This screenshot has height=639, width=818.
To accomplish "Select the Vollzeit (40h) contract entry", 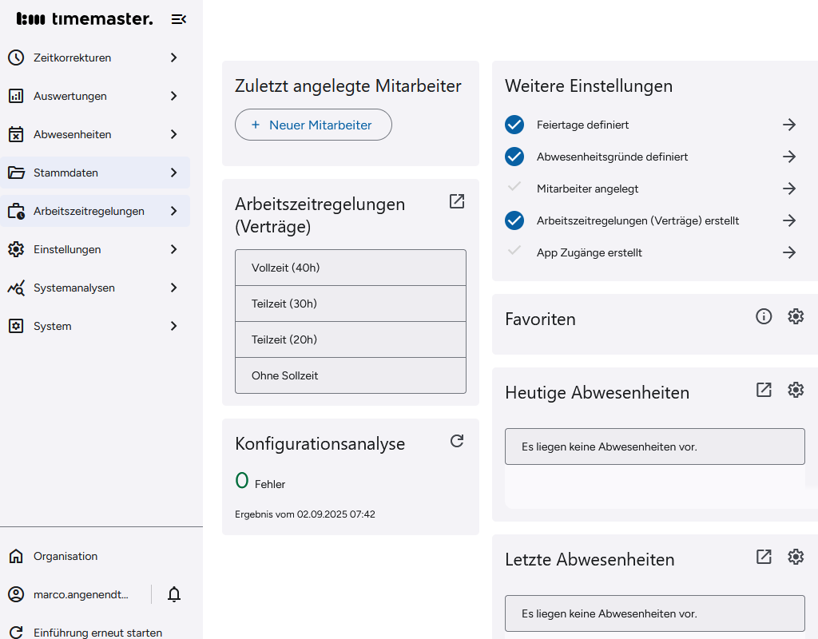I will pyautogui.click(x=350, y=268).
